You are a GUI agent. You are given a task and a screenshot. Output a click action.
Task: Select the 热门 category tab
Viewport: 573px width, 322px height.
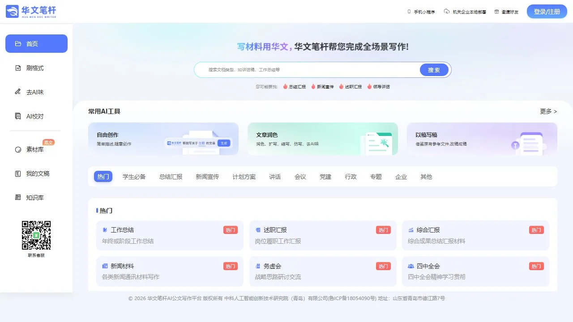103,177
